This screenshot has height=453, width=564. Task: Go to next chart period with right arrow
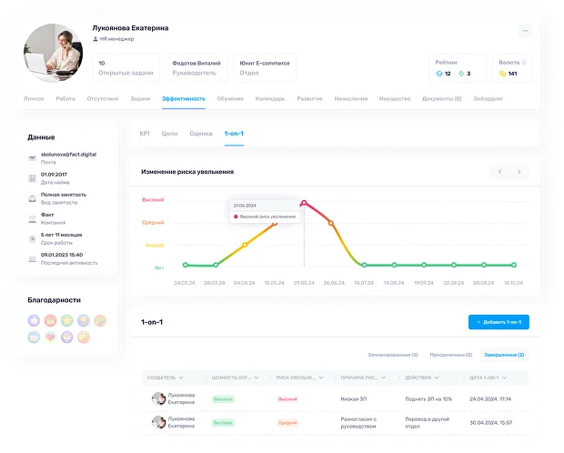point(519,172)
